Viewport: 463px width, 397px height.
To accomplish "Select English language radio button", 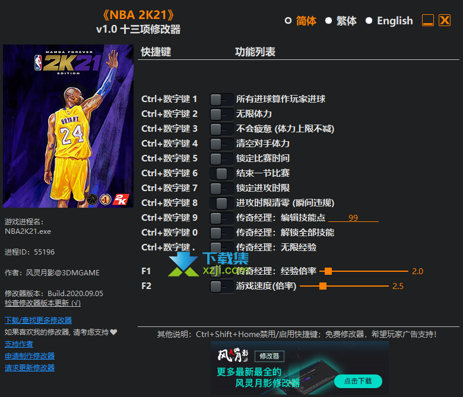I will [369, 21].
